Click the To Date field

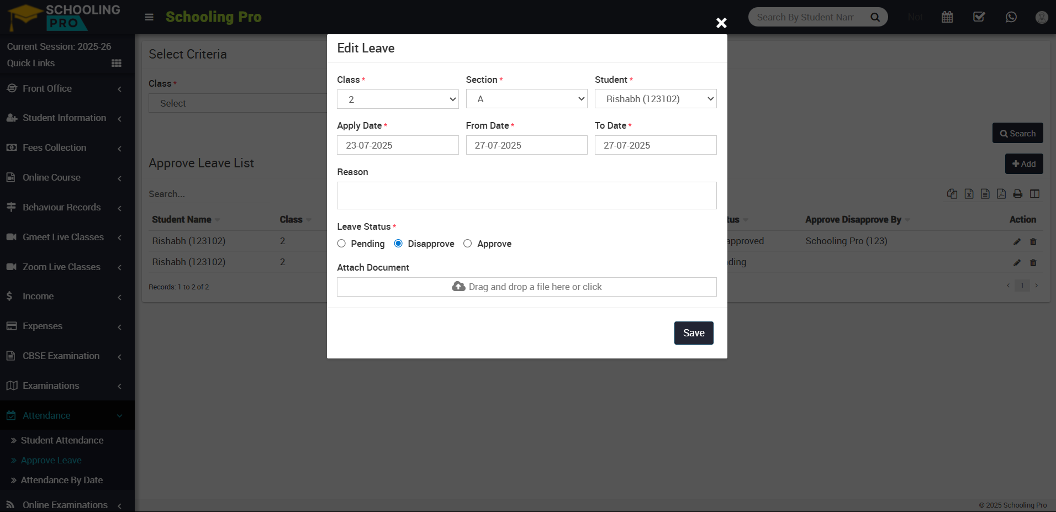click(656, 145)
